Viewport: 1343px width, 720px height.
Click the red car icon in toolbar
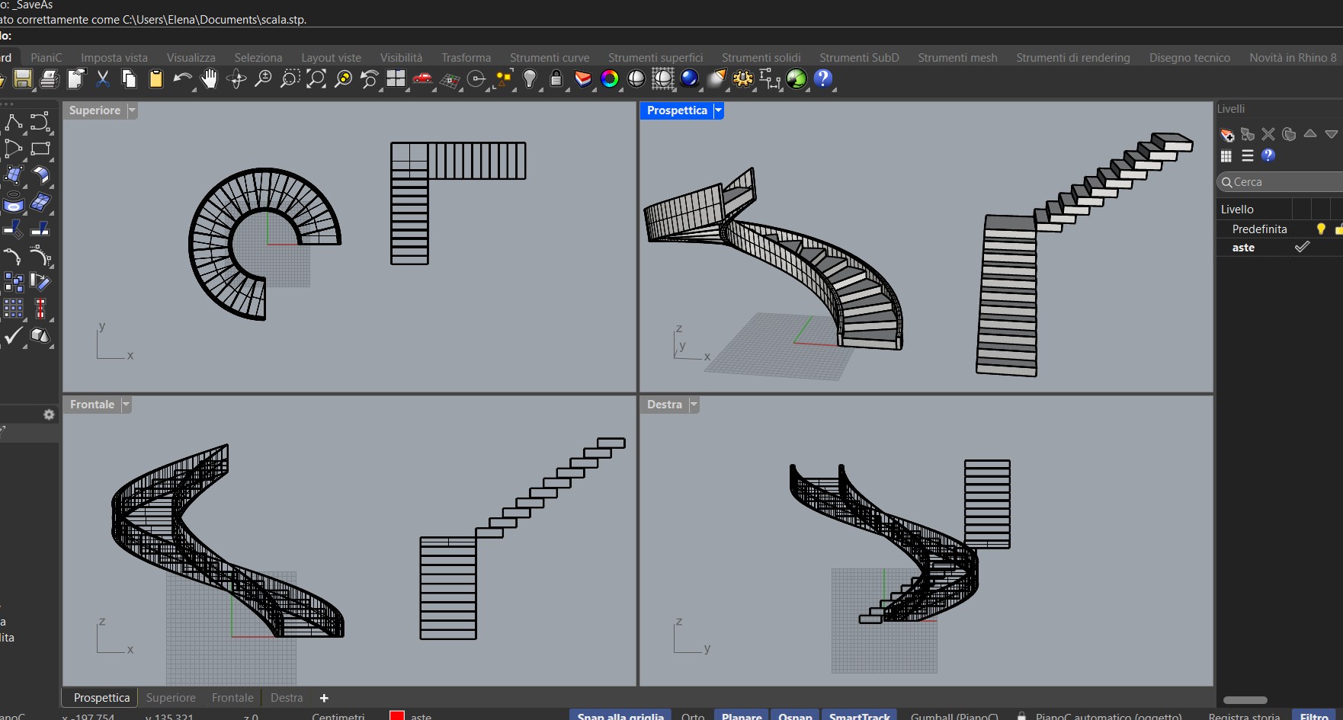pyautogui.click(x=422, y=78)
